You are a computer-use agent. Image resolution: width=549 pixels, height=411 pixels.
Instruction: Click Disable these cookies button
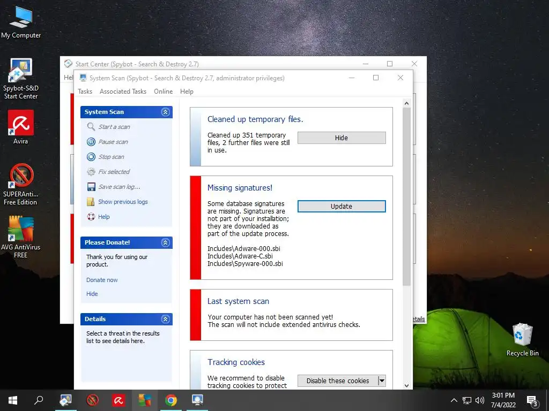tap(338, 380)
